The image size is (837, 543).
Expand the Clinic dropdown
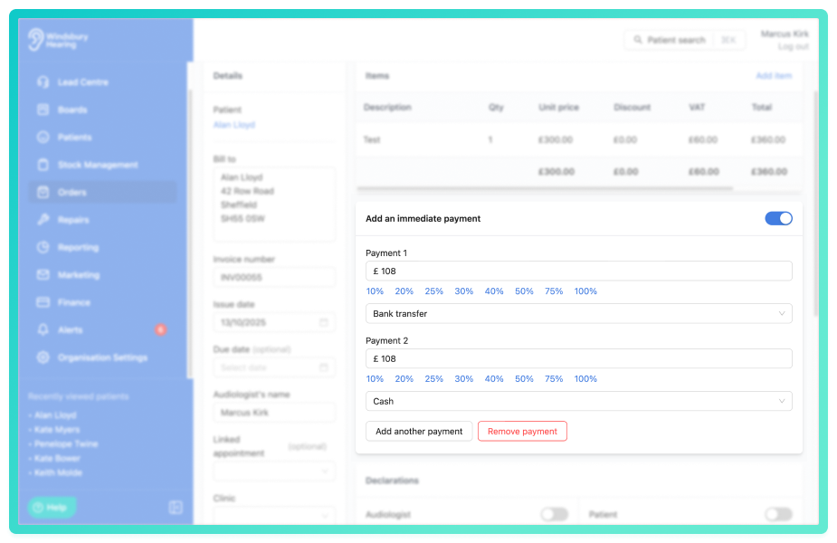(274, 515)
